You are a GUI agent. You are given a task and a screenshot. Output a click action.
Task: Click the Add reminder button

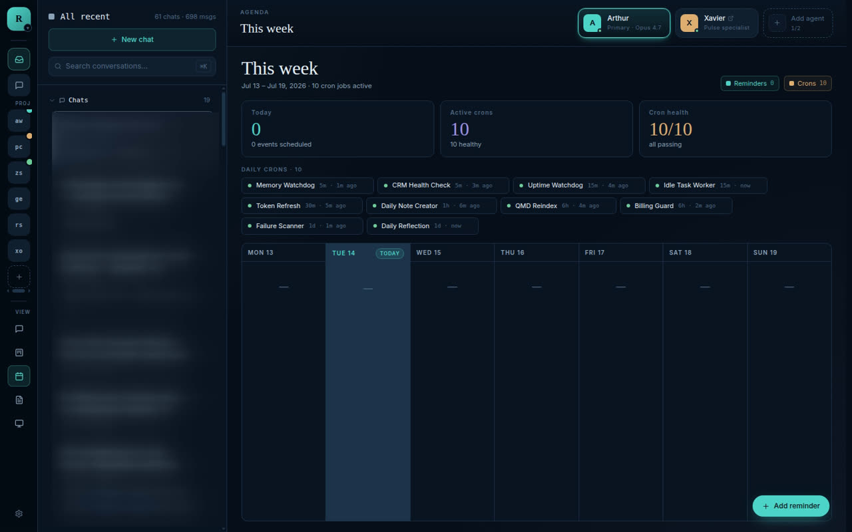pos(791,506)
